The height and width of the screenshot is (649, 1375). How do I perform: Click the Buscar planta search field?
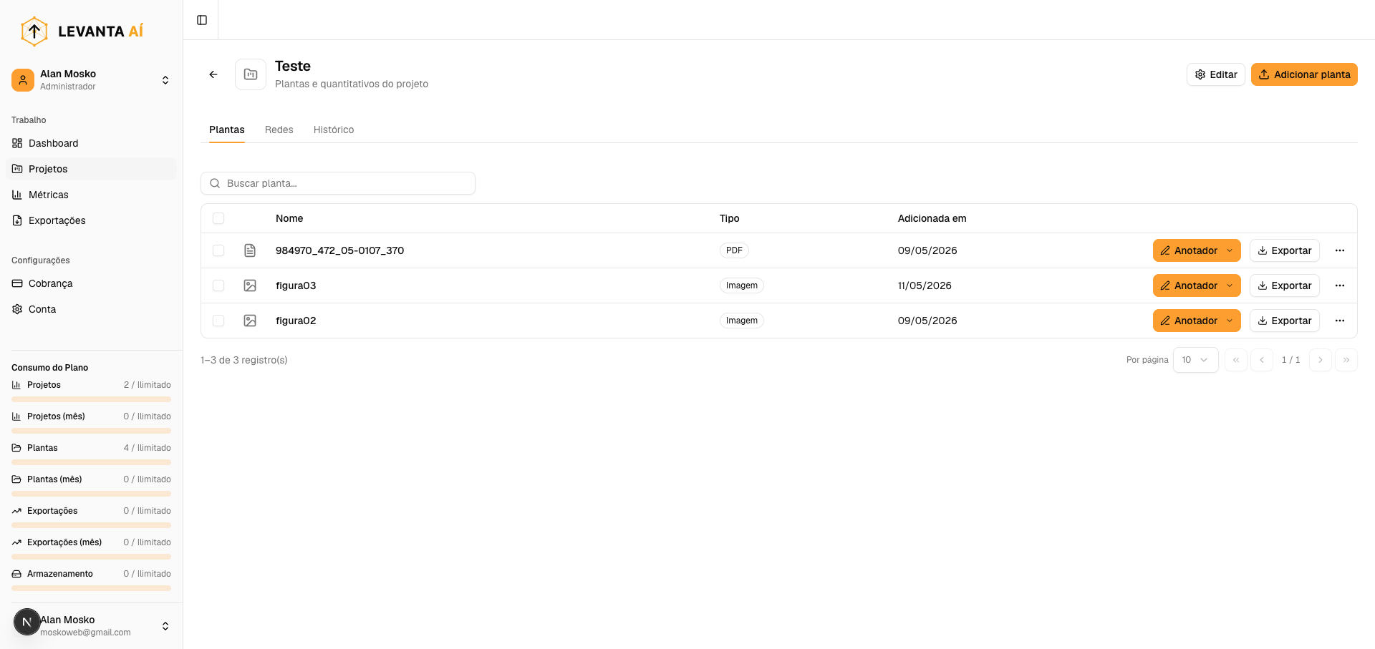point(338,183)
